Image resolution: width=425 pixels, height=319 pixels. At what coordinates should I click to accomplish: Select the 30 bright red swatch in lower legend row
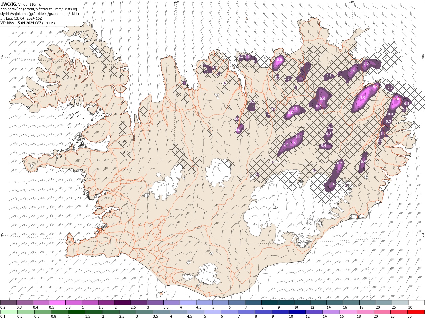416,312
